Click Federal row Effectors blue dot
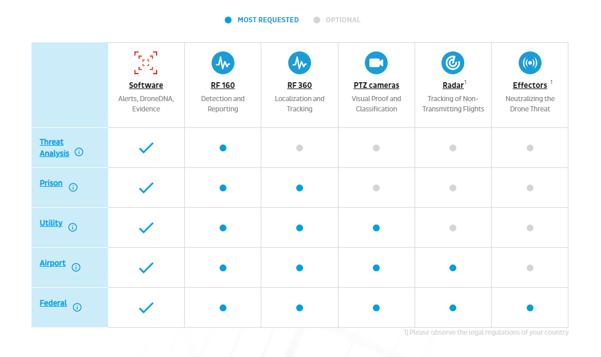The image size is (601, 357). (x=530, y=308)
